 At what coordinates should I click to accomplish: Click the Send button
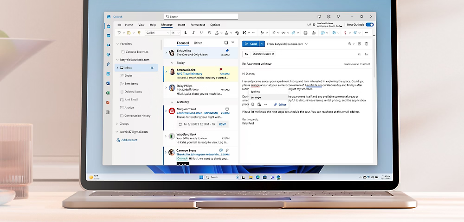[251, 44]
